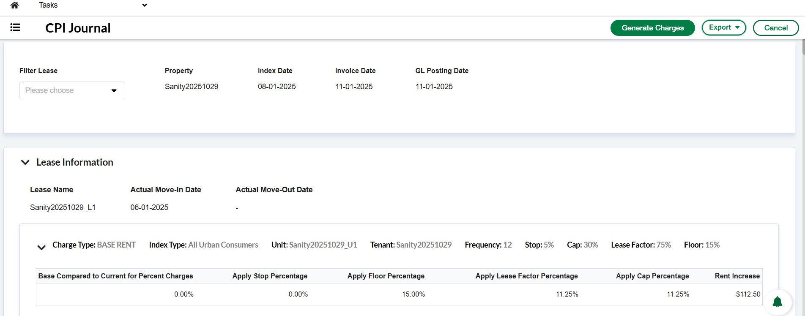Select the Stop 5% value

click(x=549, y=245)
